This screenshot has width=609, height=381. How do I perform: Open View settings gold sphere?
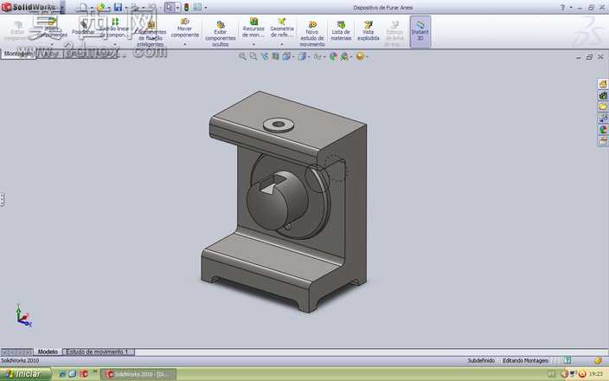(360, 57)
